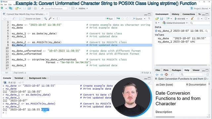The image size is (212, 119).
Task: Switch to the Files tab
Action: (158, 70)
